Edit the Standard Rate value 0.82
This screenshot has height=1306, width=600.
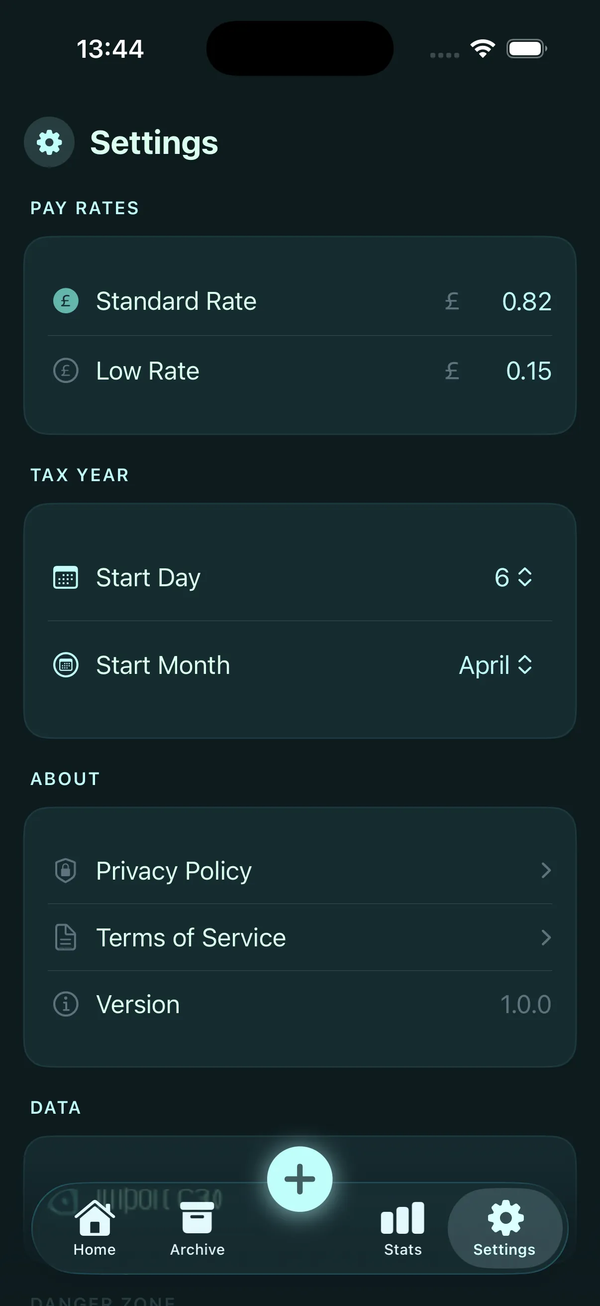tap(526, 302)
